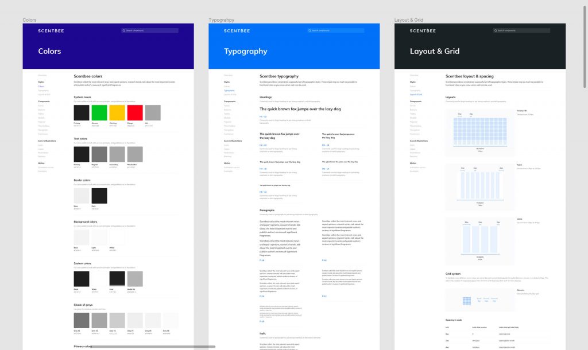Image resolution: width=588 pixels, height=350 pixels.
Task: Select the 'Colors' frame label on canvas
Action: click(29, 20)
